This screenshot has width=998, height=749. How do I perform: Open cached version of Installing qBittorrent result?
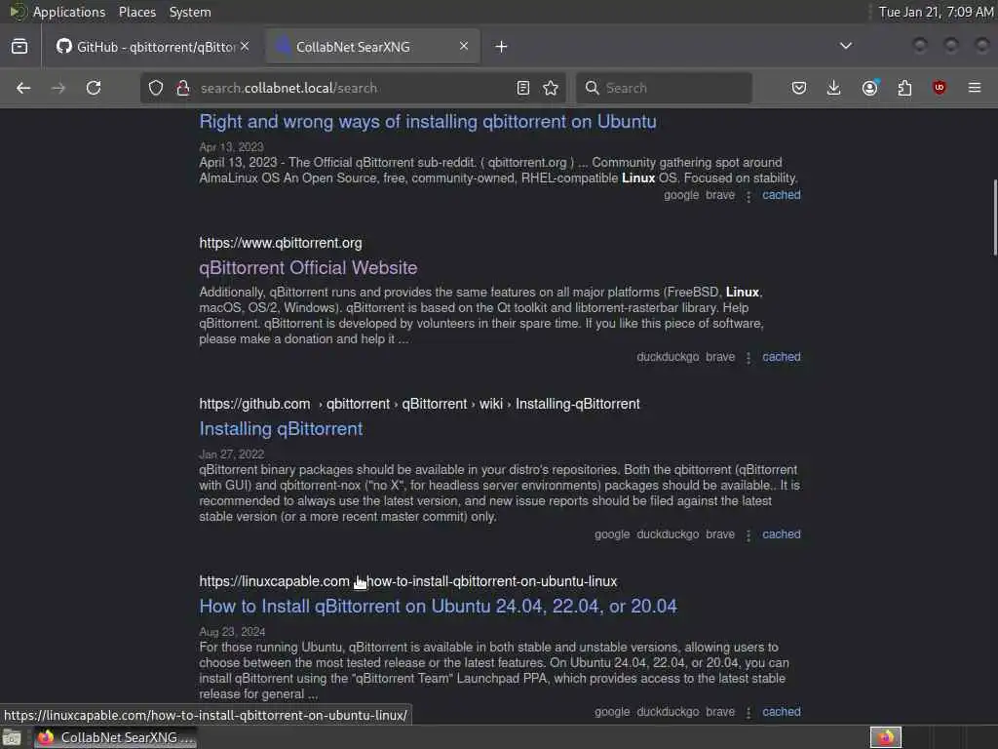pyautogui.click(x=782, y=534)
